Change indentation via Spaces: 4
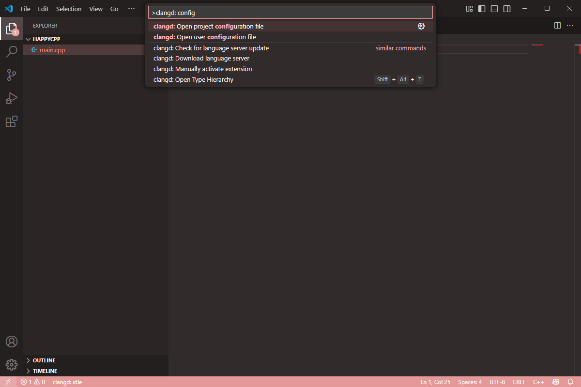This screenshot has height=387, width=581. (470, 382)
